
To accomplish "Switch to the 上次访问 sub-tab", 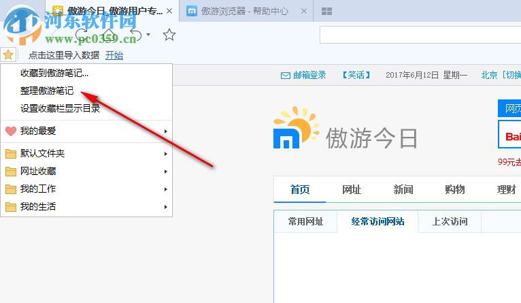I will (x=450, y=221).
